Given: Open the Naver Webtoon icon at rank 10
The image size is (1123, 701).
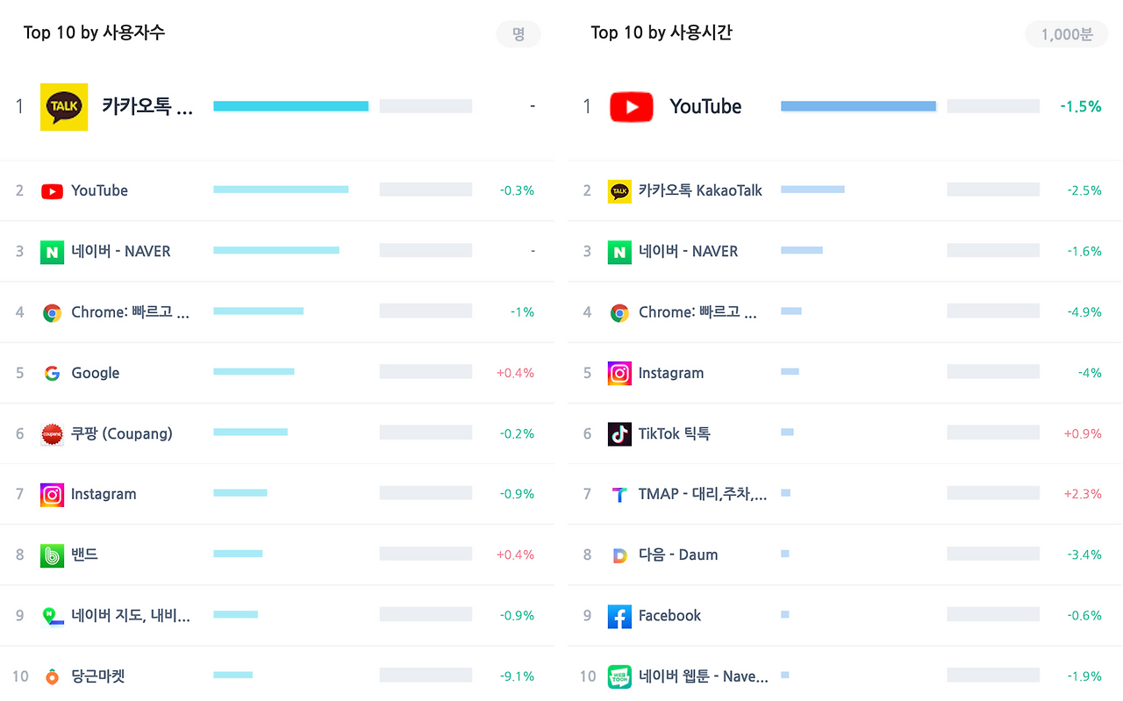Looking at the screenshot, I should pos(619,676).
